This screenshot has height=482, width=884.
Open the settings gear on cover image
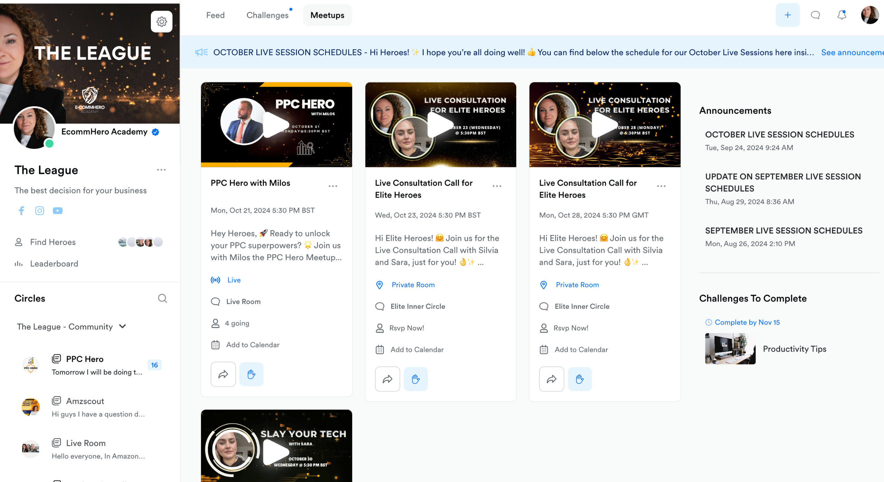[162, 22]
